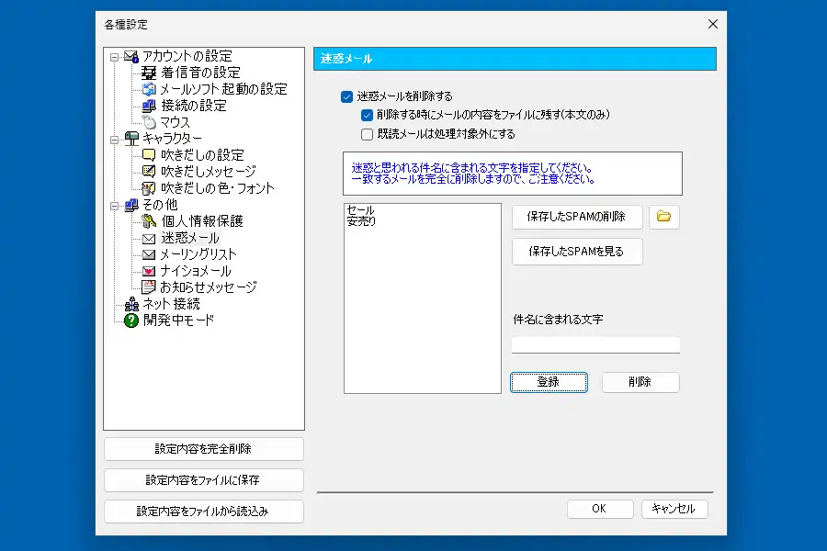The width and height of the screenshot is (827, 551).
Task: Collapse the アカウントの設定 tree node
Action: coord(115,57)
